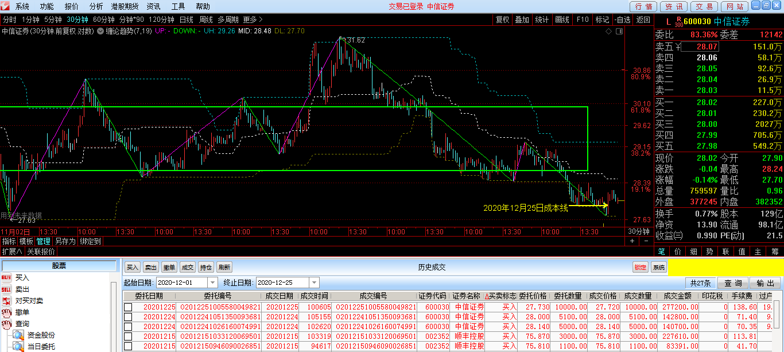
Task: Open the 港股期货 menu
Action: pyautogui.click(x=125, y=6)
